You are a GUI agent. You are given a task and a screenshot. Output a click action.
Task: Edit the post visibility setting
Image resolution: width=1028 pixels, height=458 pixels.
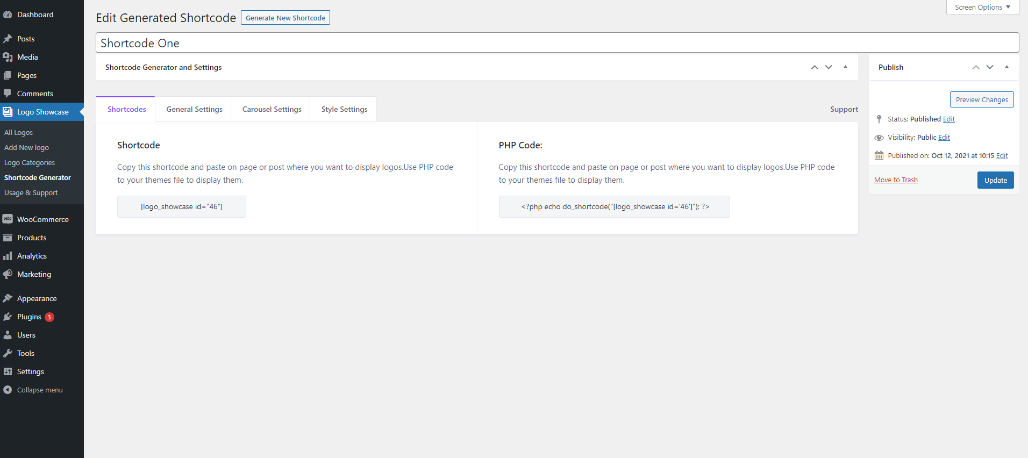(x=944, y=138)
